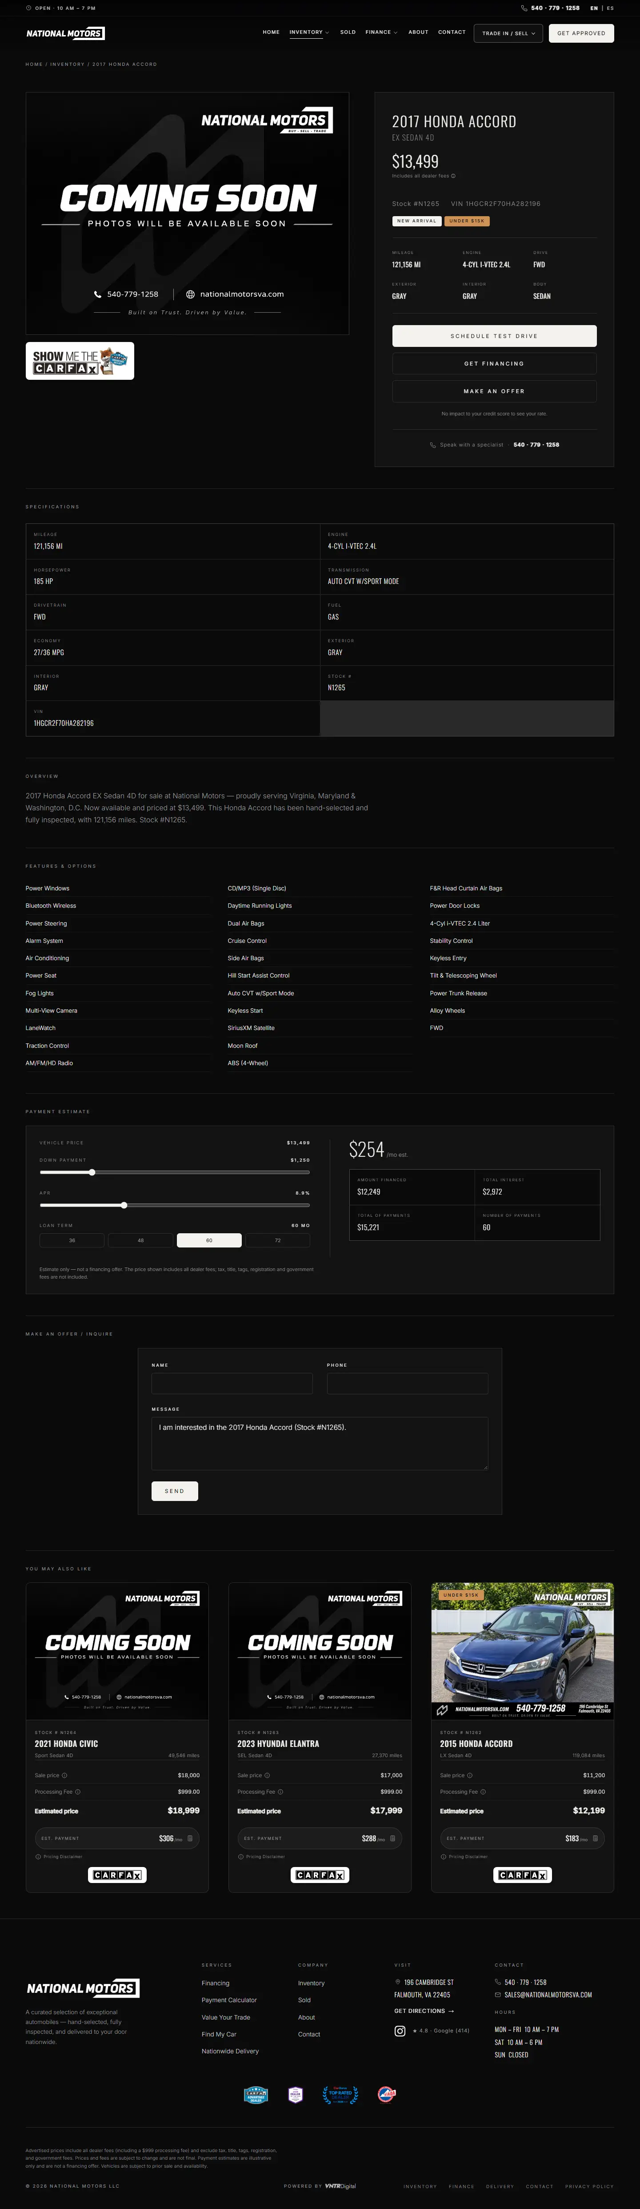Focus the Name input field
This screenshot has width=640, height=2209.
232,1384
